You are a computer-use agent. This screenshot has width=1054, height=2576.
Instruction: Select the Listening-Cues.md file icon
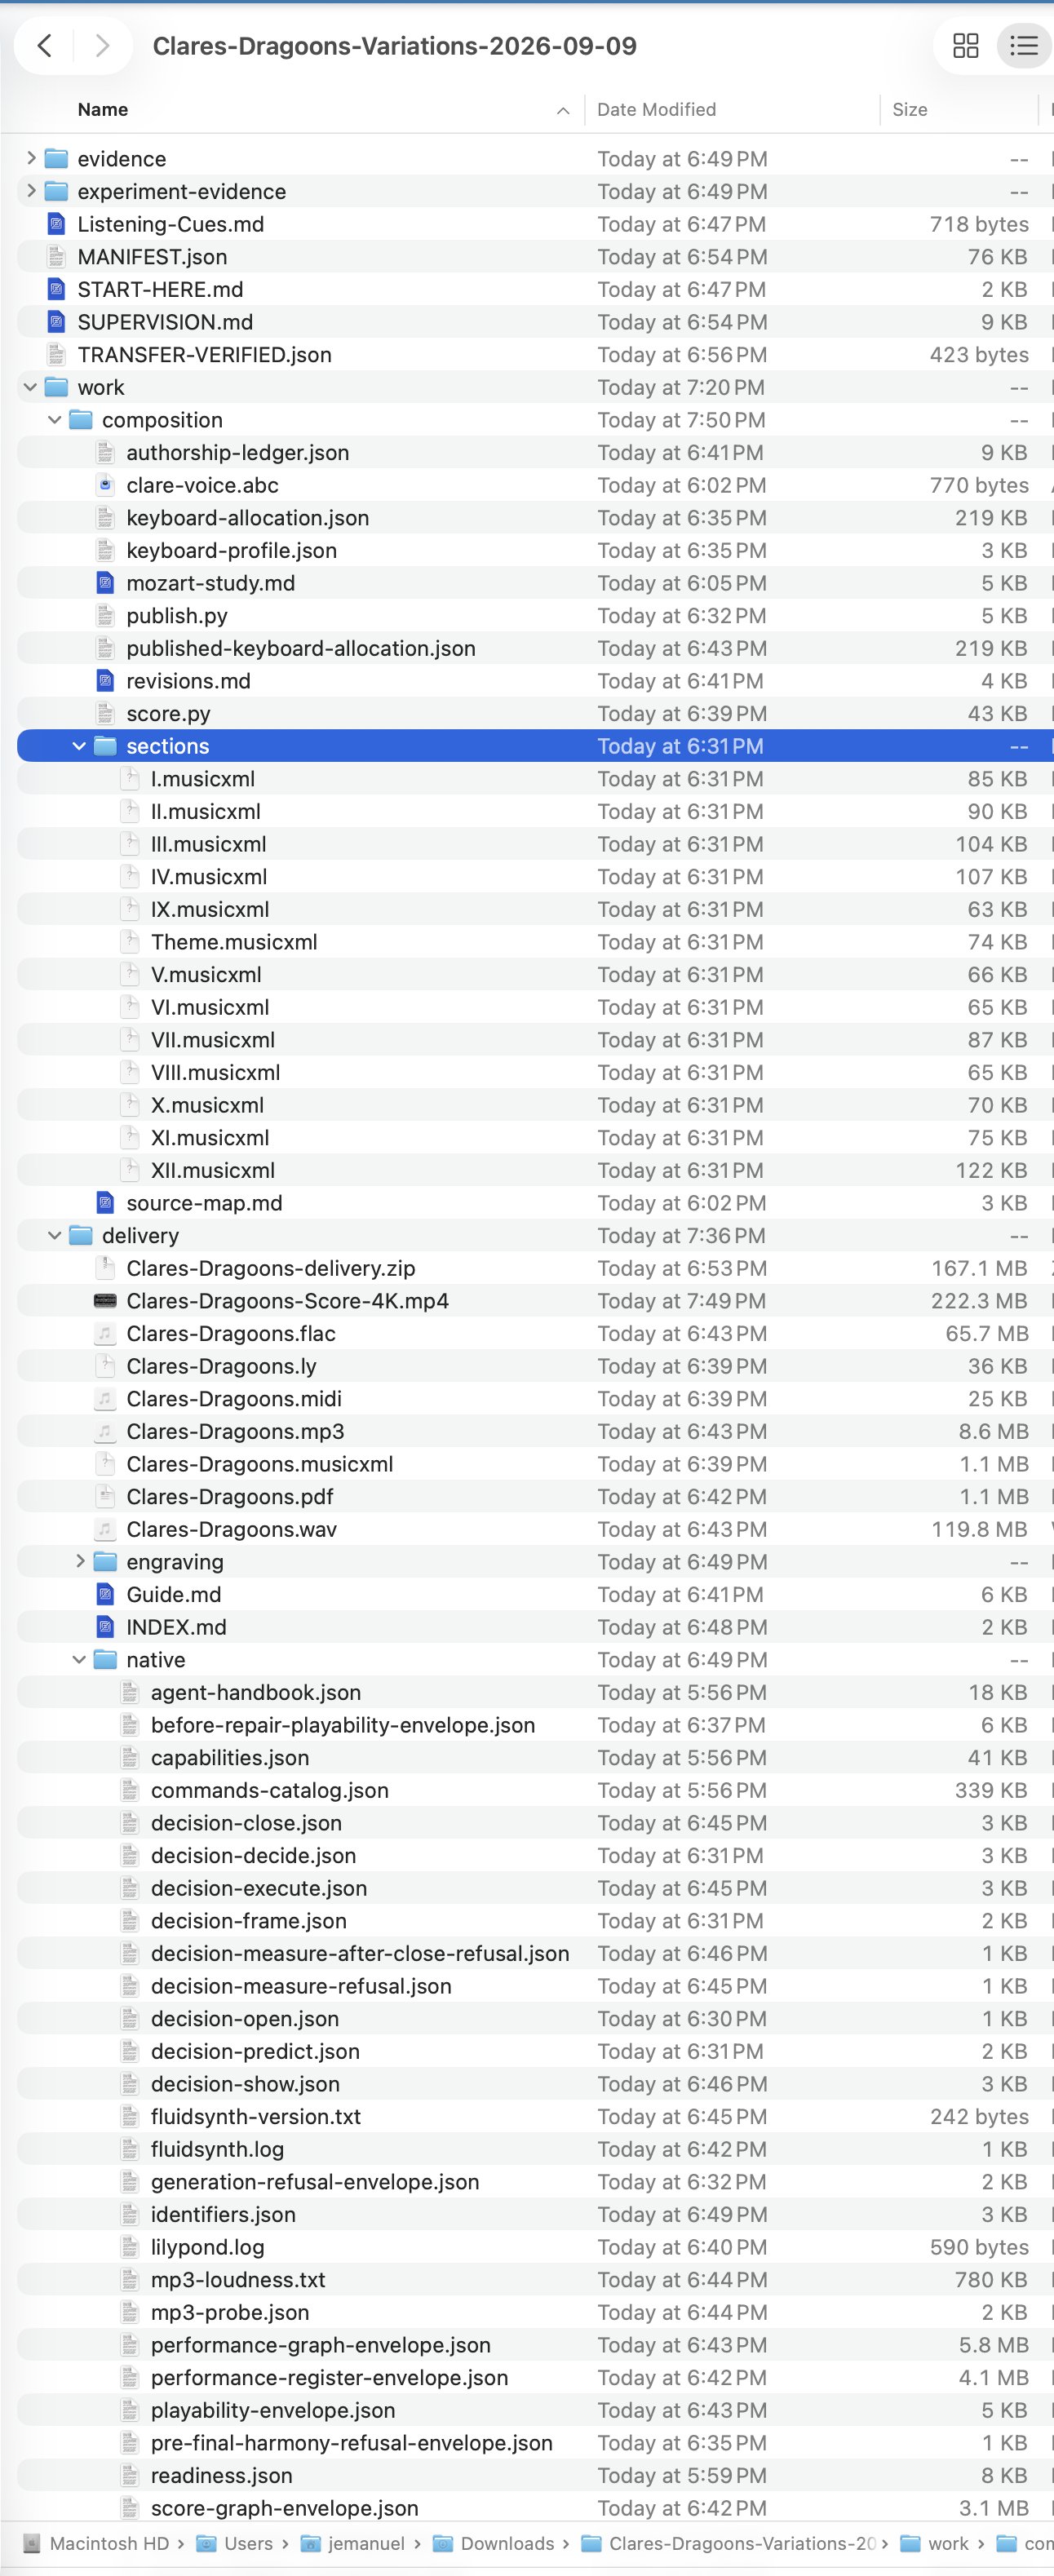tap(57, 224)
